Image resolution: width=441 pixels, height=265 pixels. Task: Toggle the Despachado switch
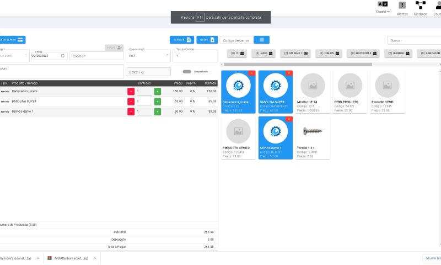(187, 71)
